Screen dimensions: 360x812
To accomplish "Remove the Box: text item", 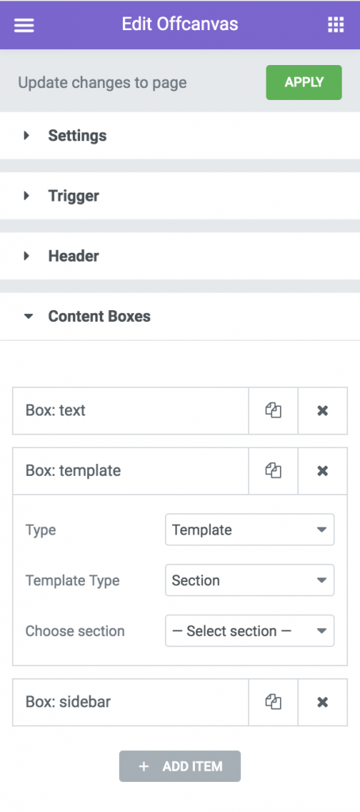I will (x=322, y=411).
